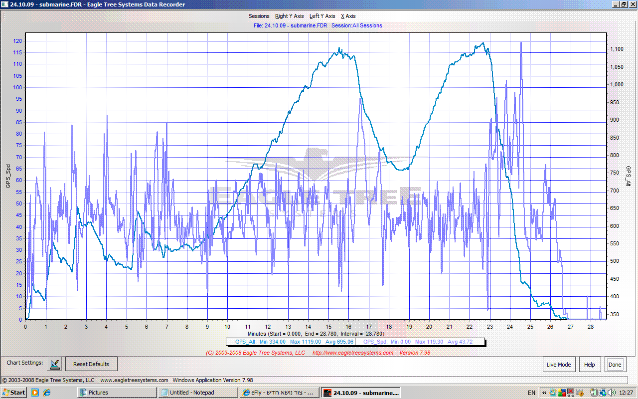Minimize the Data Recorder window

[x=615, y=4]
